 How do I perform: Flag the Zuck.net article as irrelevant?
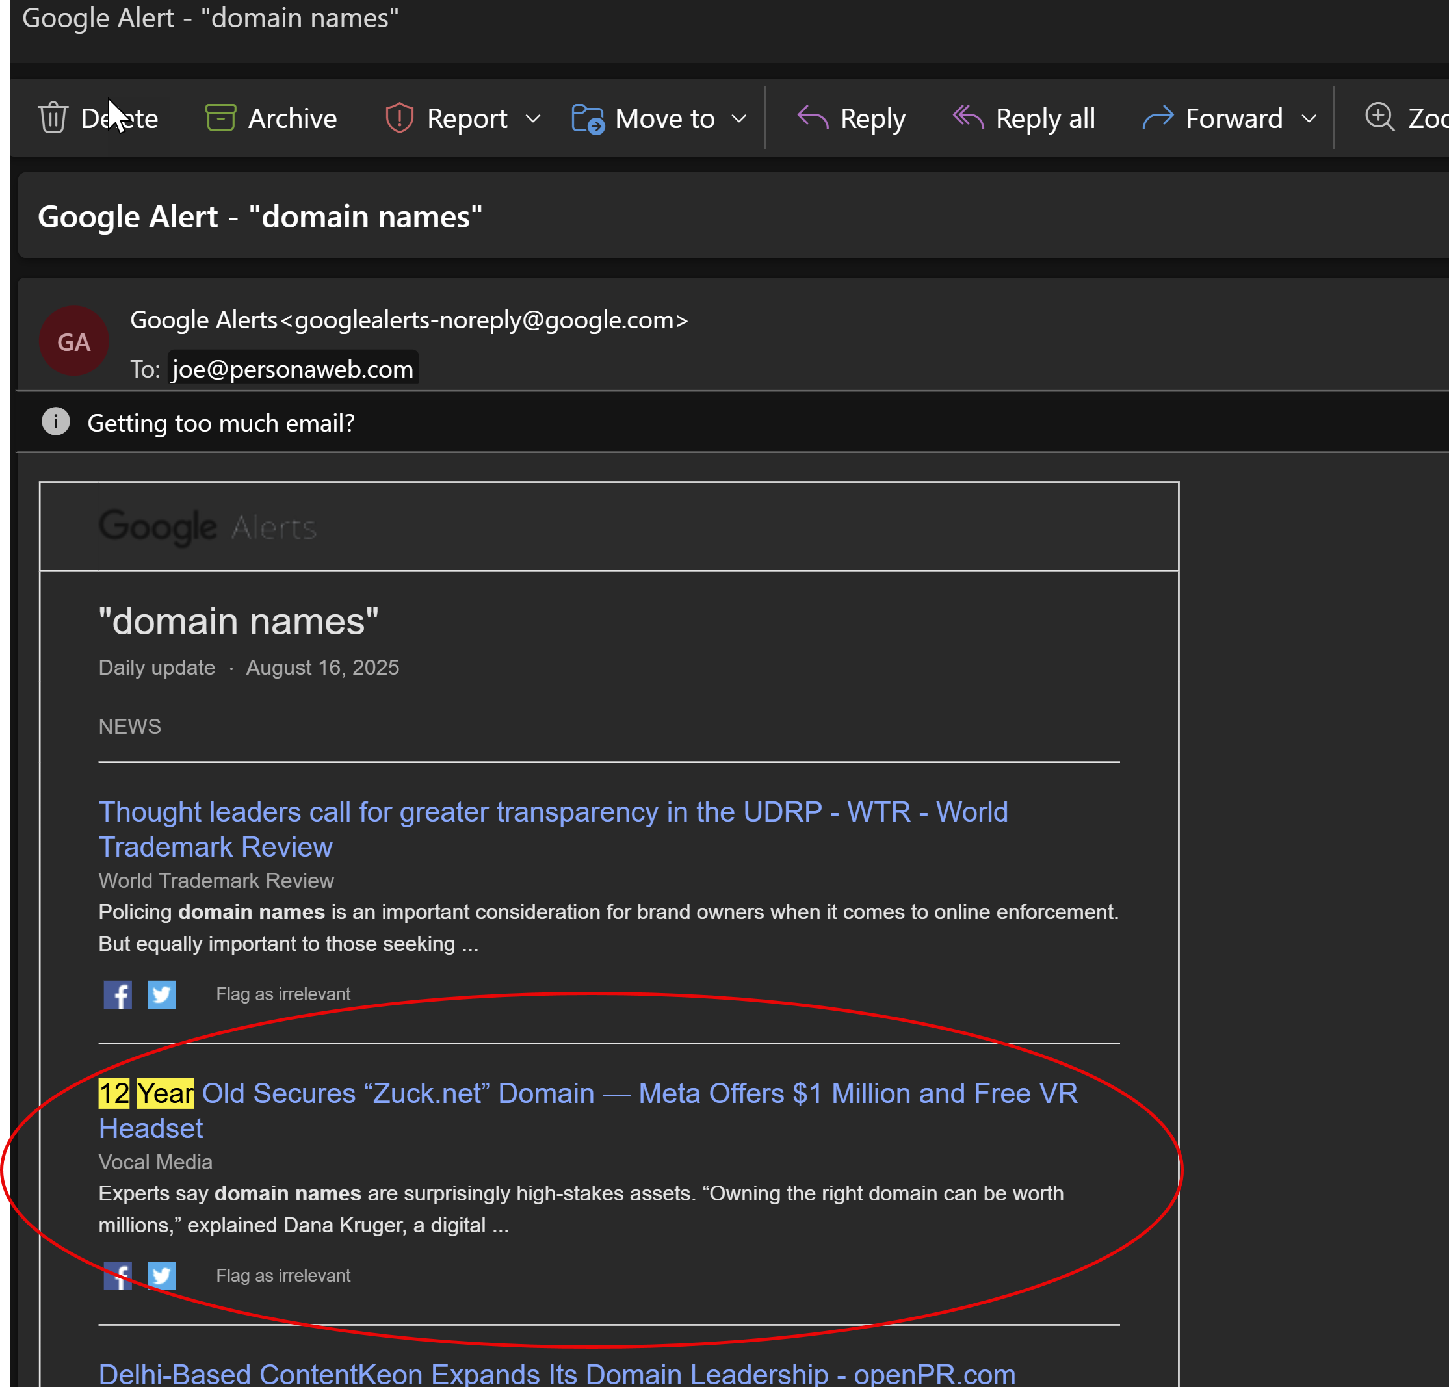coord(283,1275)
